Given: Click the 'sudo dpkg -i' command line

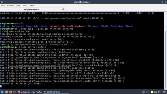Looking at the screenshot, I should [x=37, y=29].
